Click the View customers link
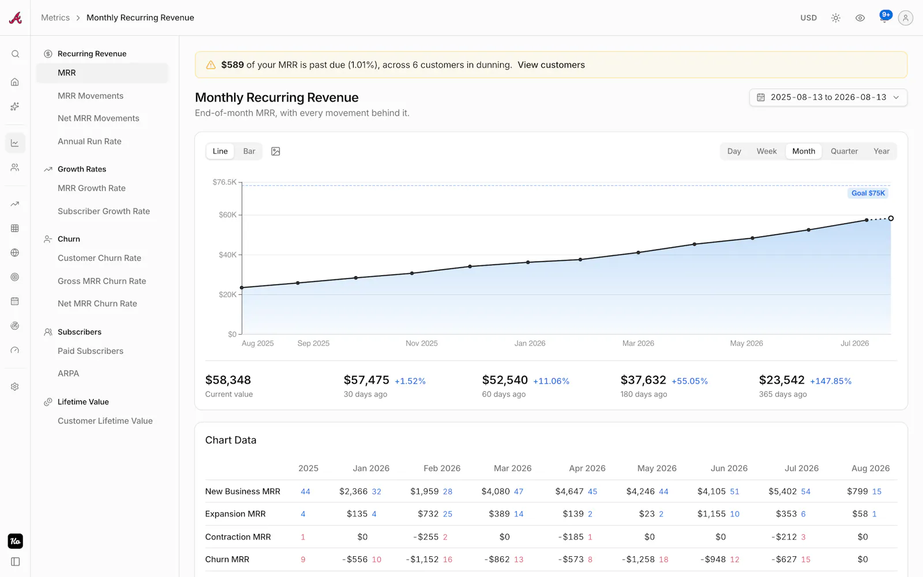 click(x=551, y=65)
